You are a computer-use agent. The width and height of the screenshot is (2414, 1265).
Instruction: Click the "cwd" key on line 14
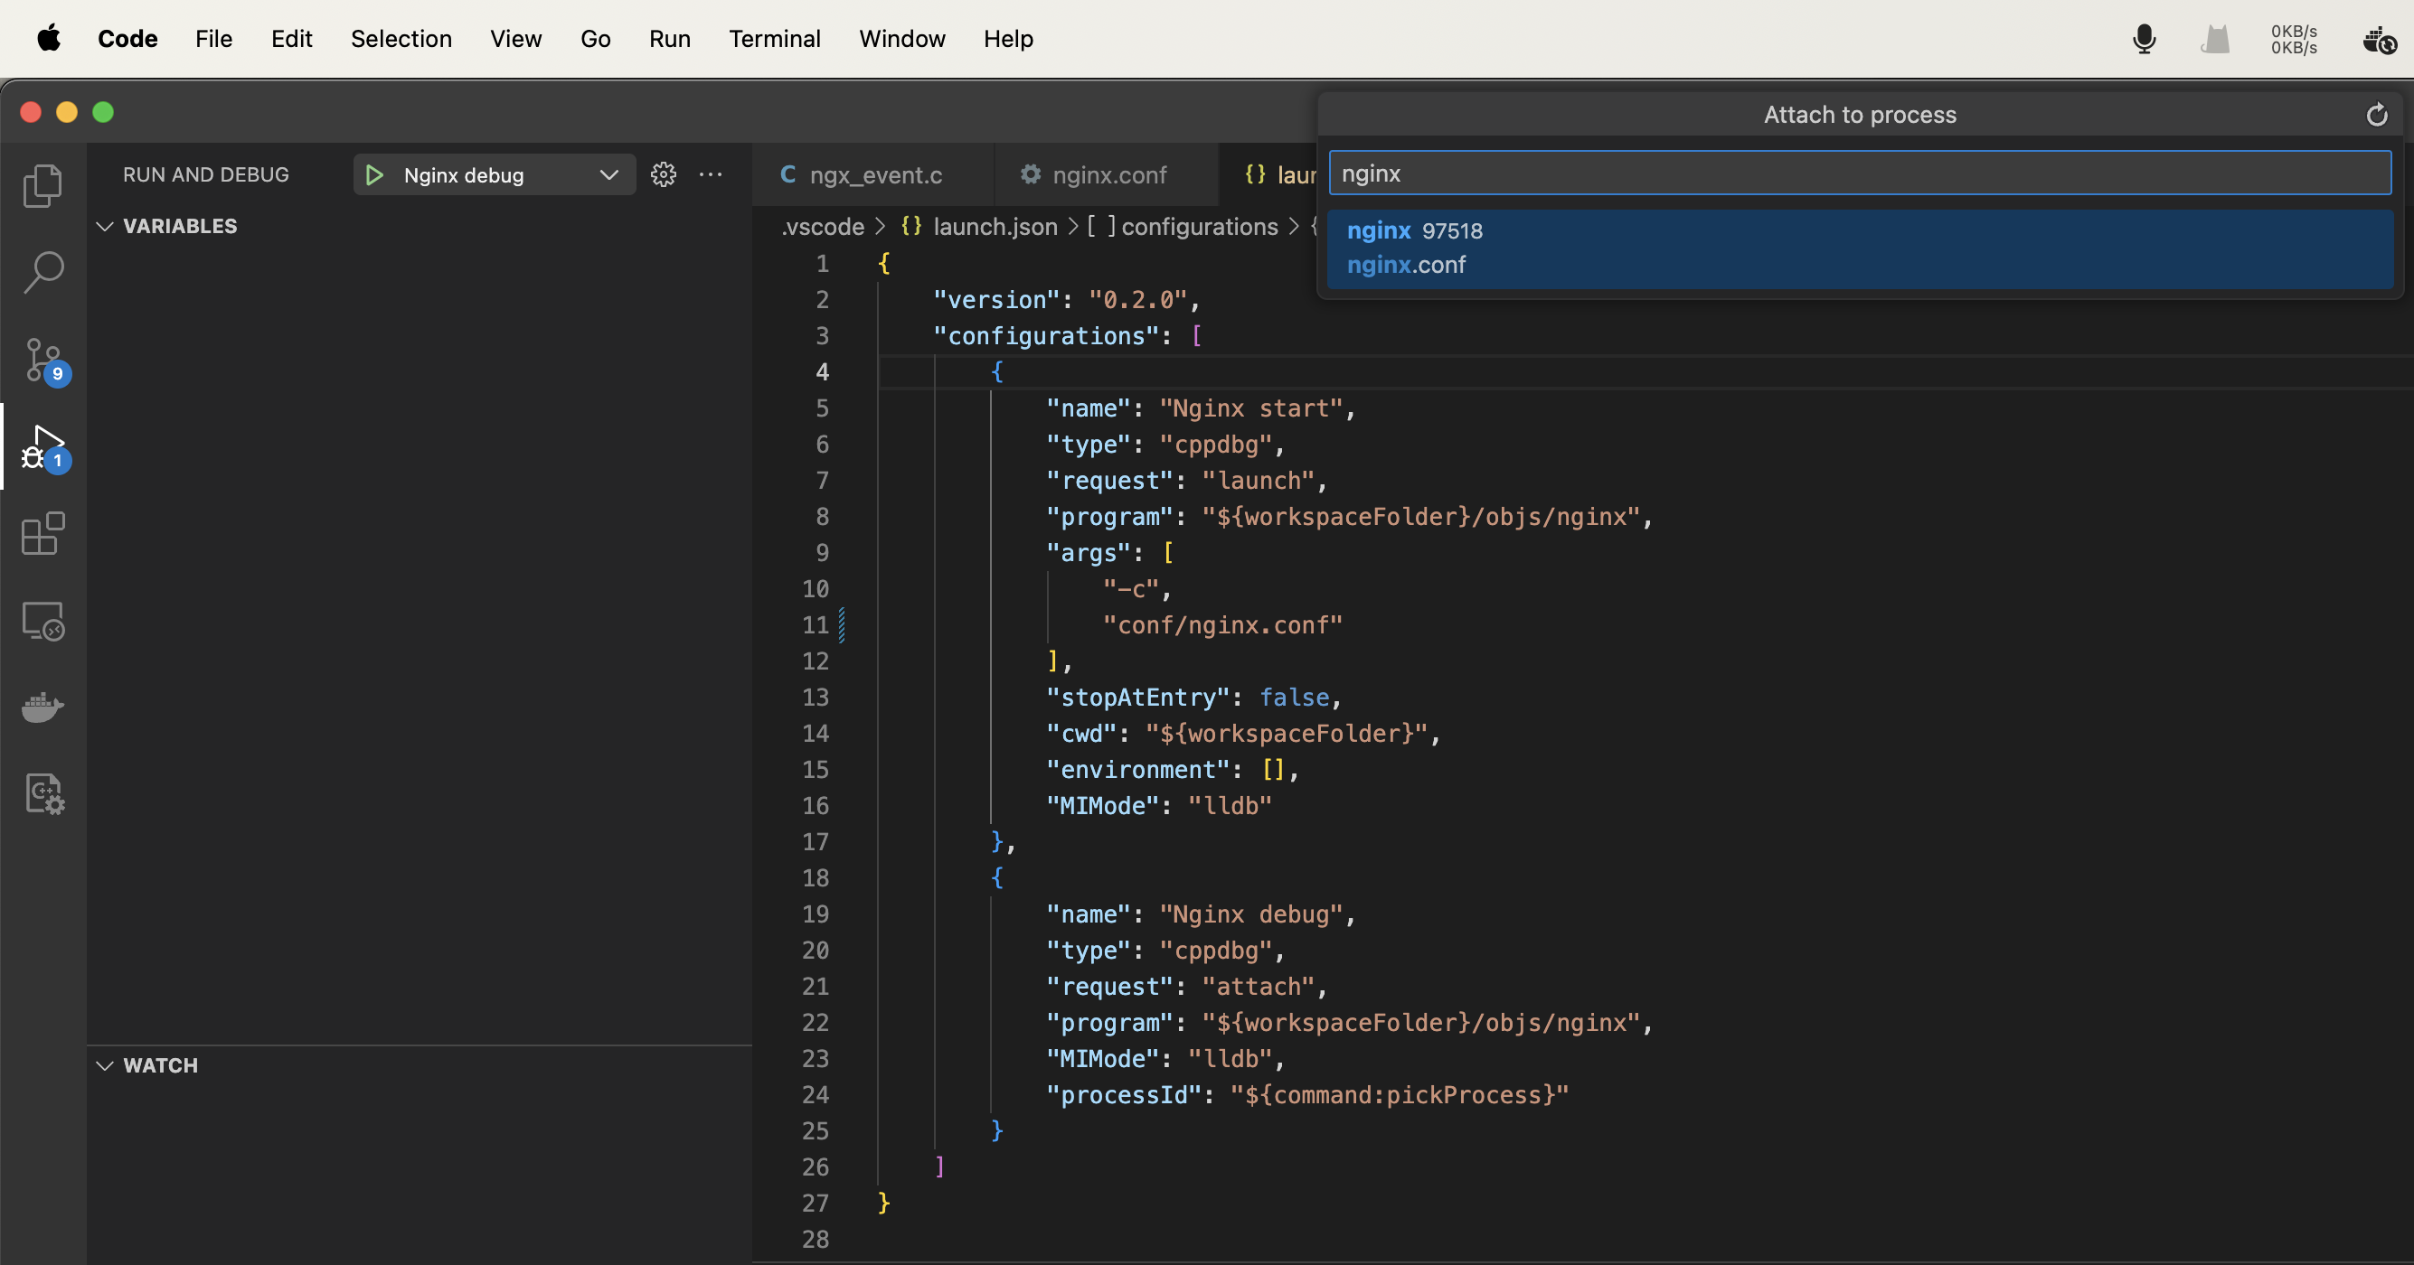[1081, 734]
